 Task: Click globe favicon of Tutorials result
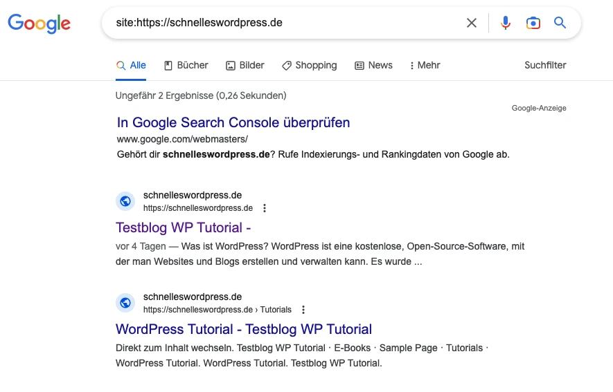click(125, 303)
